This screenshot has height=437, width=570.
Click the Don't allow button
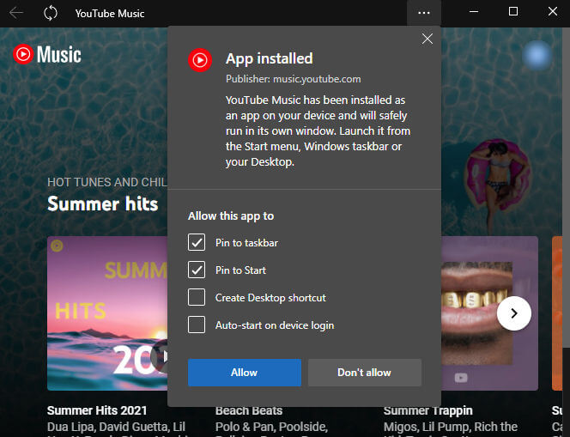pyautogui.click(x=365, y=373)
